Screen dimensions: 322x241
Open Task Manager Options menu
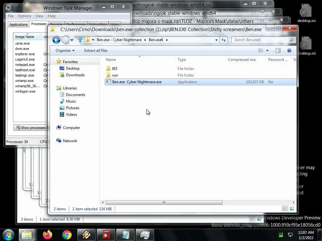pyautogui.click(x=25, y=16)
